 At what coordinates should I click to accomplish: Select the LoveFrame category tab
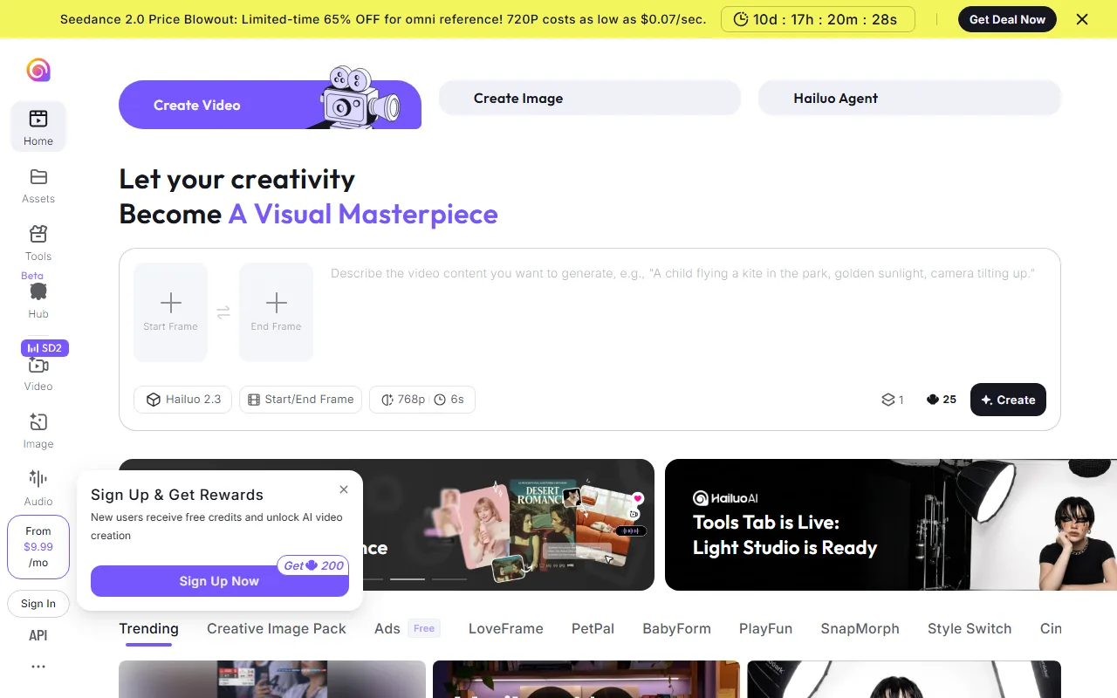click(506, 628)
